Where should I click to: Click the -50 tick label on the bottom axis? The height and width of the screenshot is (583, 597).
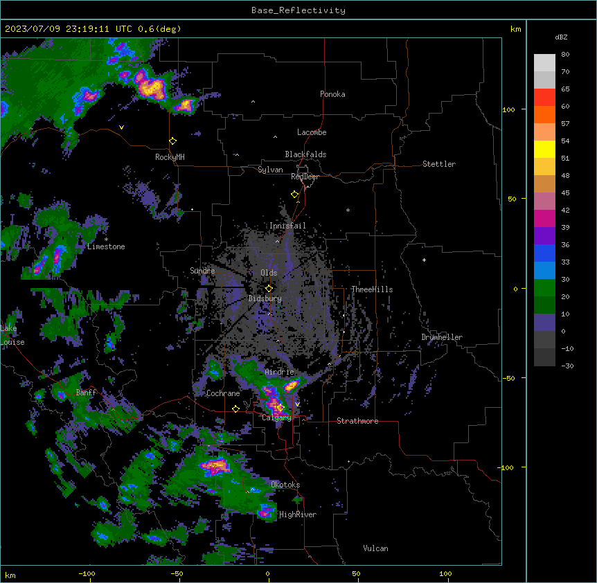pos(177,573)
